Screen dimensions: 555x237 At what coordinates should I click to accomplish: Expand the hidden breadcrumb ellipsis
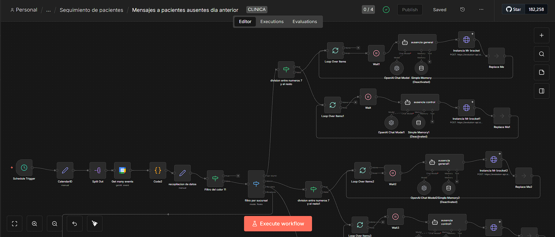[x=48, y=10]
